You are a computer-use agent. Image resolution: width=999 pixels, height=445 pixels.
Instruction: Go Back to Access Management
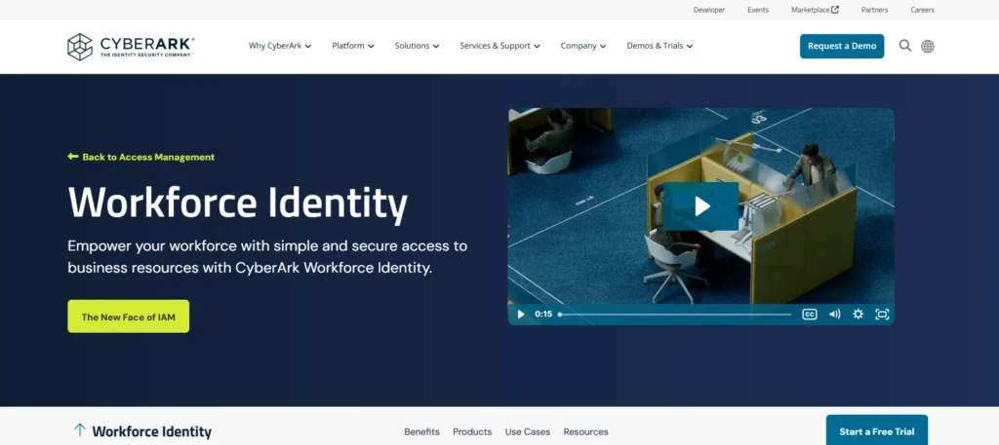click(140, 157)
